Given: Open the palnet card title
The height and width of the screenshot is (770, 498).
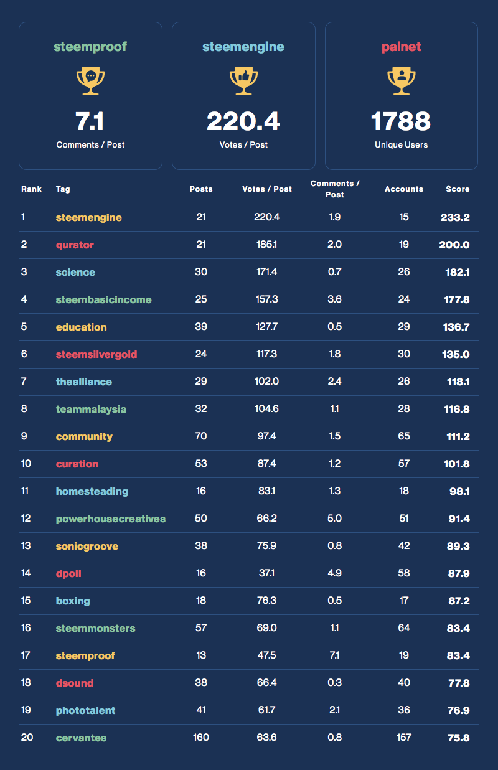Looking at the screenshot, I should (402, 47).
